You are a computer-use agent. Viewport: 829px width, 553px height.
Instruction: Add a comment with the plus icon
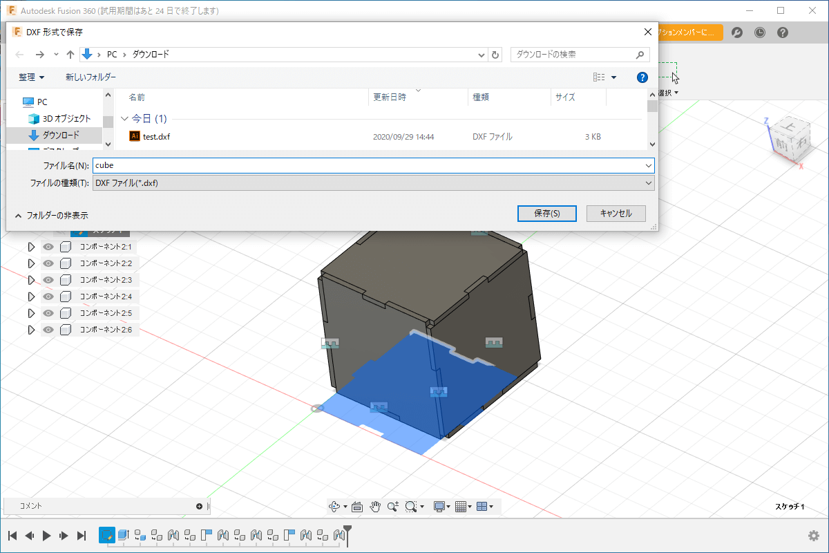pyautogui.click(x=200, y=506)
